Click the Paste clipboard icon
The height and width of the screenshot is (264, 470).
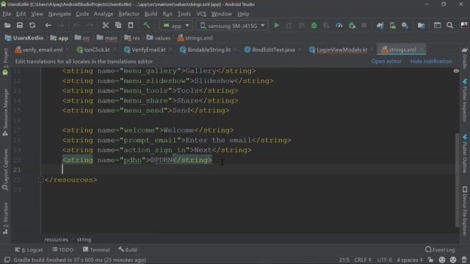click(x=131, y=26)
